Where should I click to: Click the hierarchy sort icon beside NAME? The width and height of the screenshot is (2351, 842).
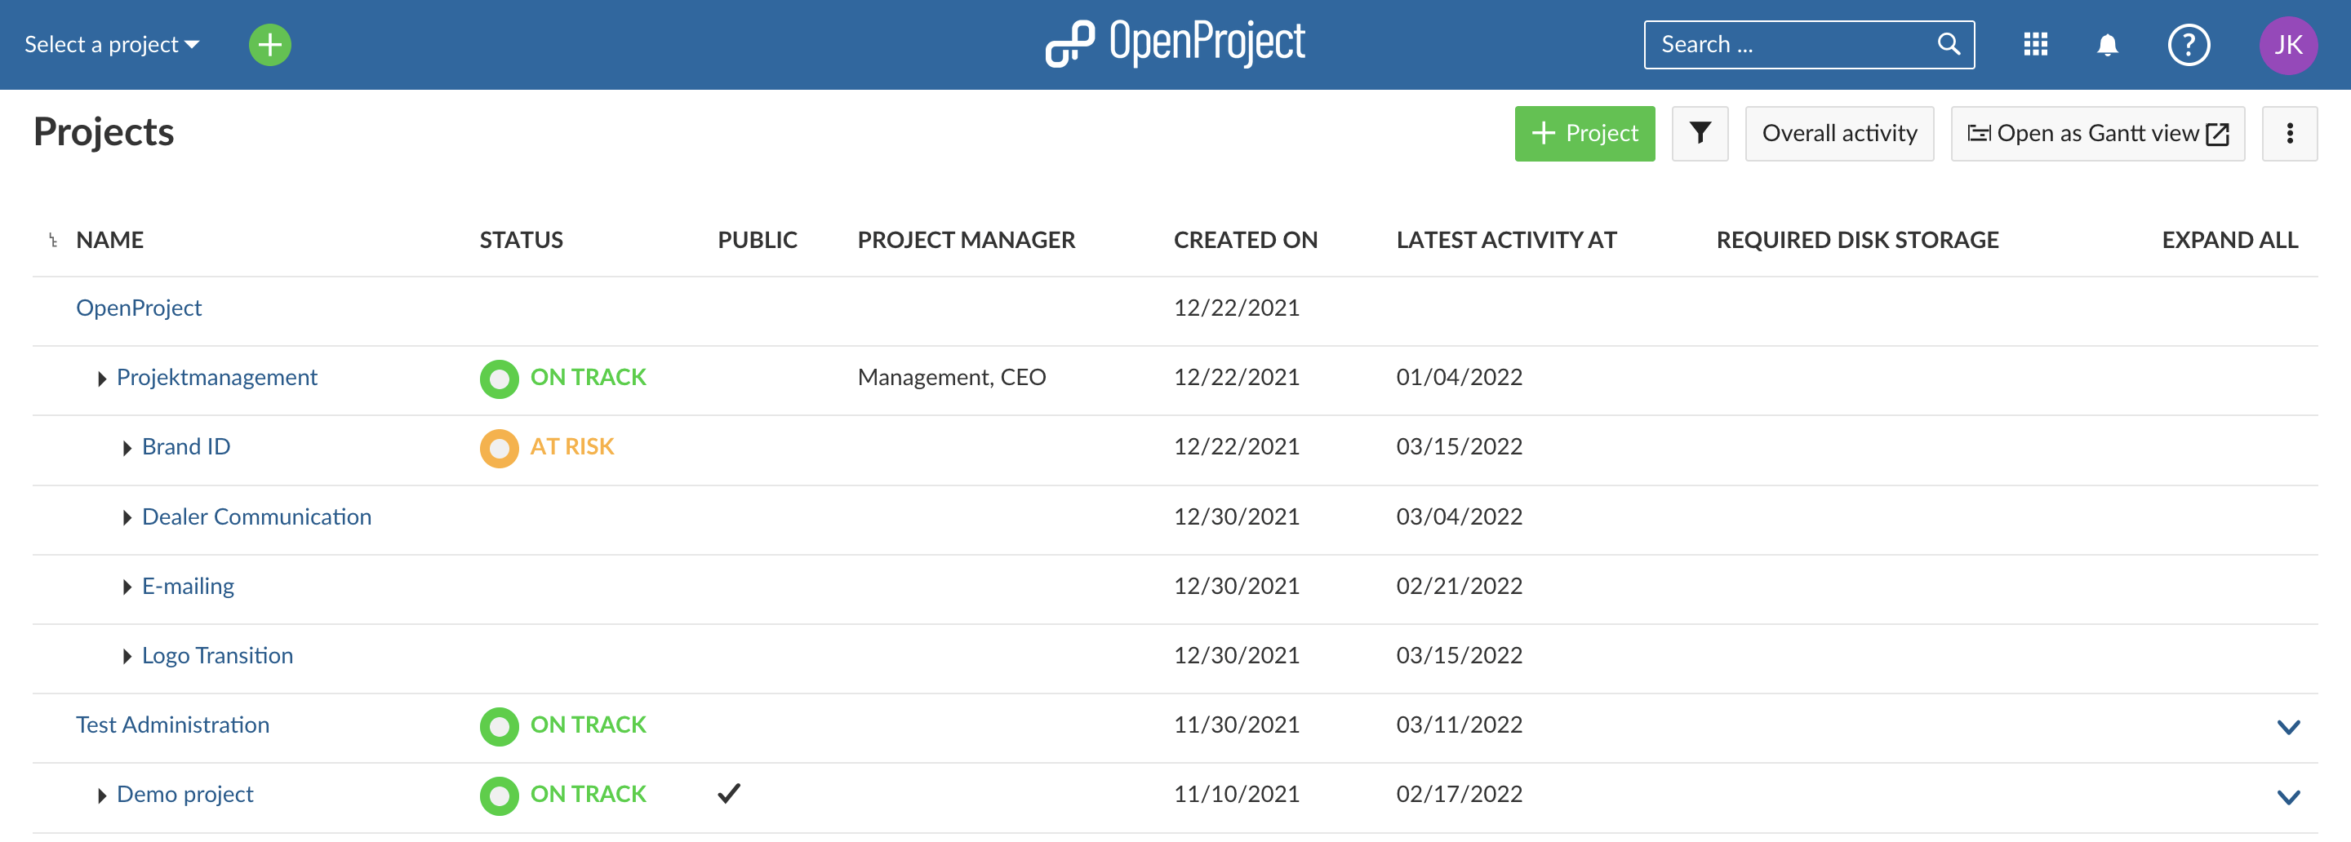tap(53, 241)
